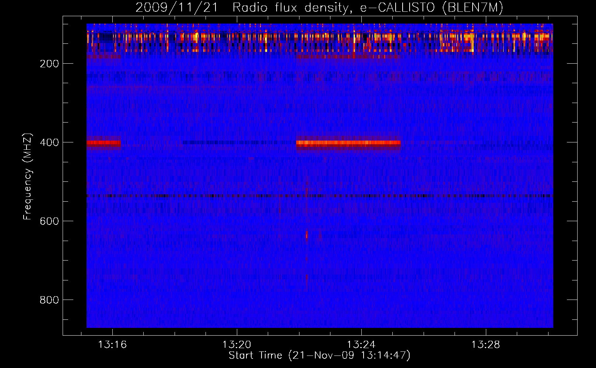
Task: Click the 13:16 time tick label
Action: [112, 344]
